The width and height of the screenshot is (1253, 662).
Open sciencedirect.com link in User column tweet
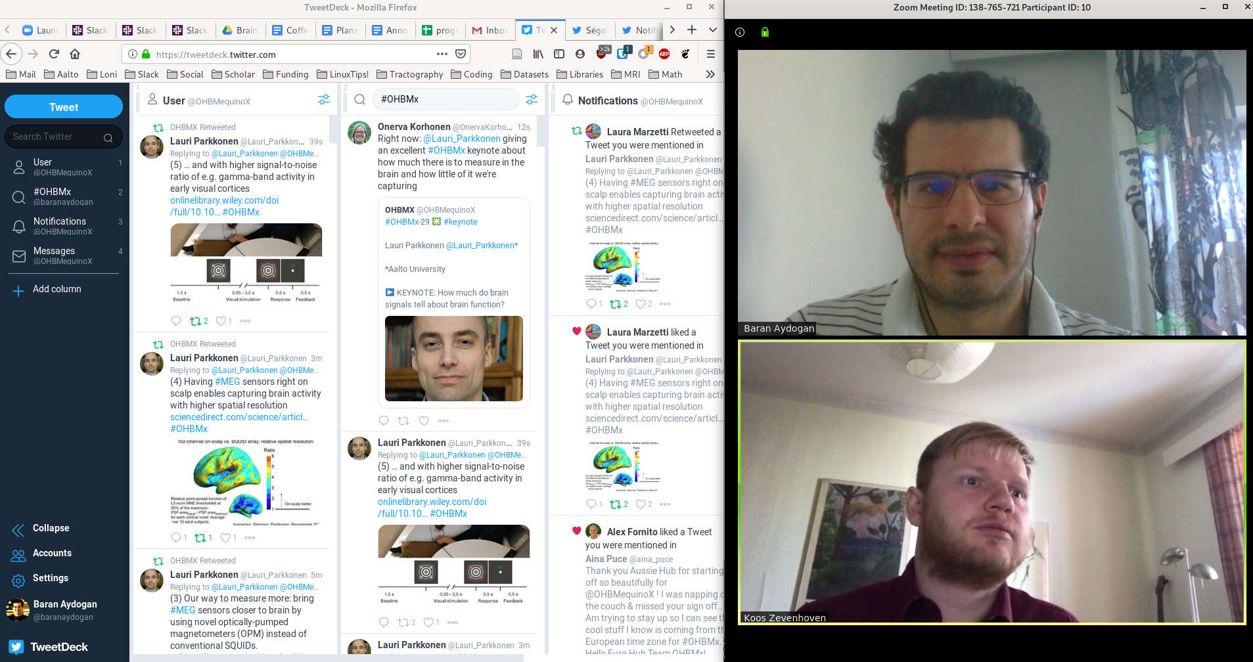click(x=239, y=417)
